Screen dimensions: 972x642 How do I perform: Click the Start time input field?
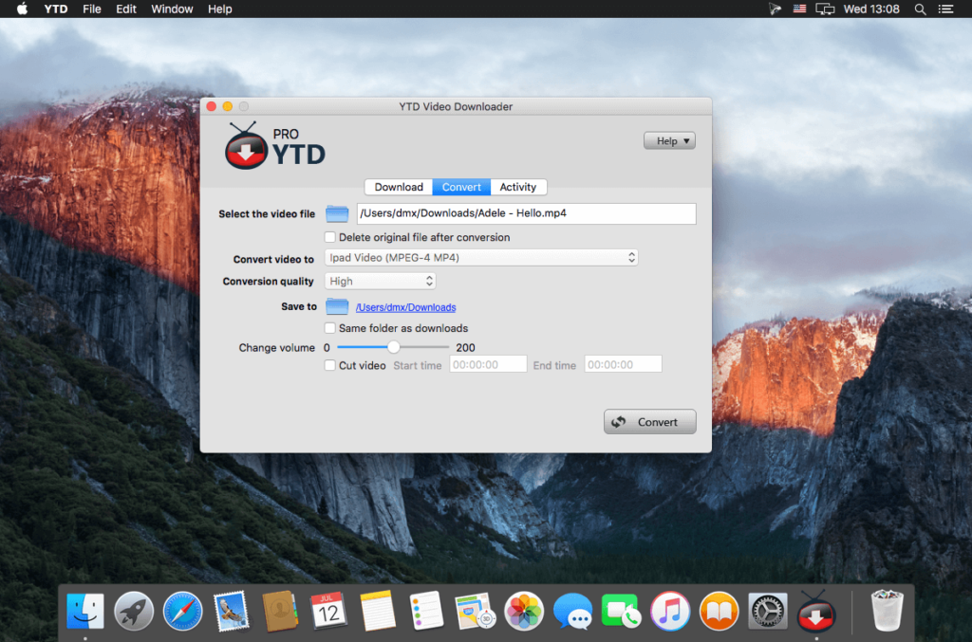(x=488, y=363)
